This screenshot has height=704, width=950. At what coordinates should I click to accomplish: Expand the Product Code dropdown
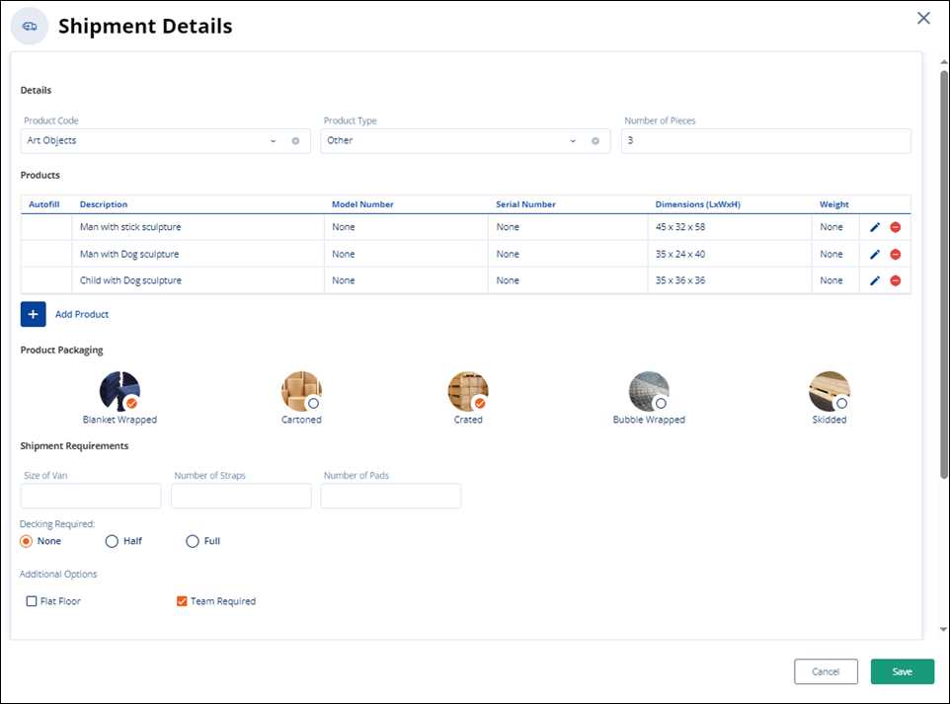point(274,141)
